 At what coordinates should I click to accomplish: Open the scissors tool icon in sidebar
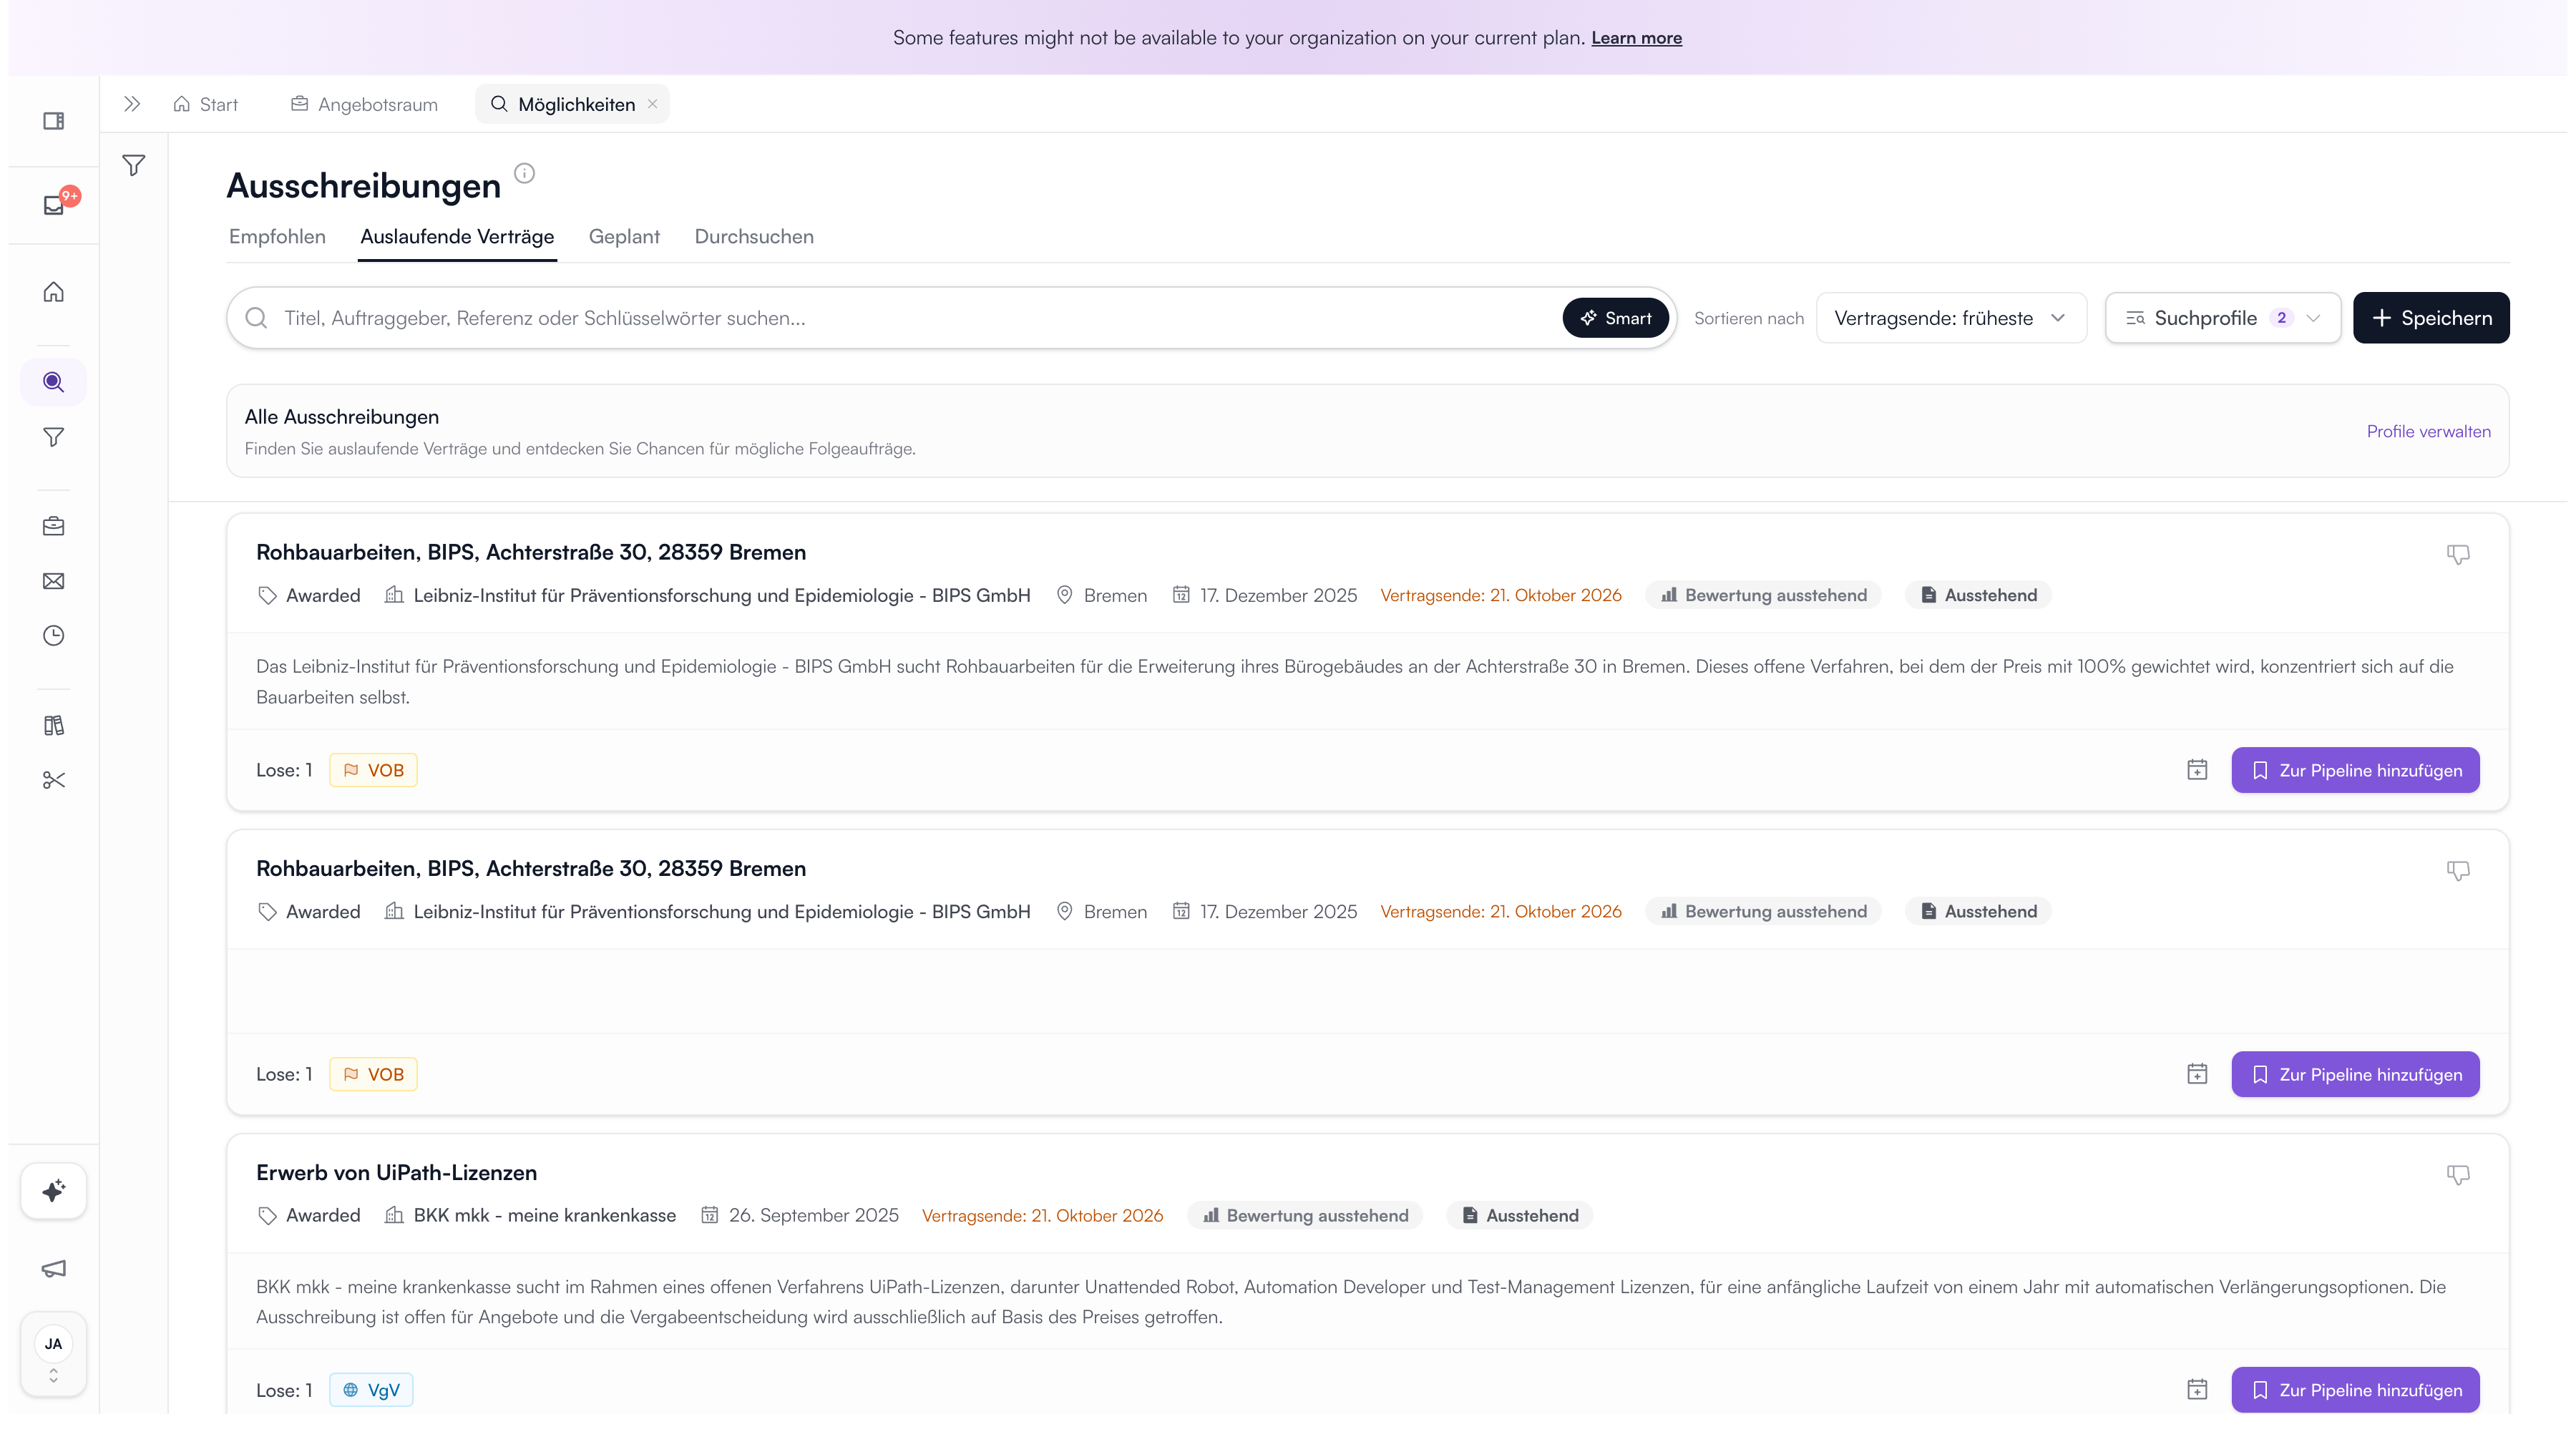[53, 780]
